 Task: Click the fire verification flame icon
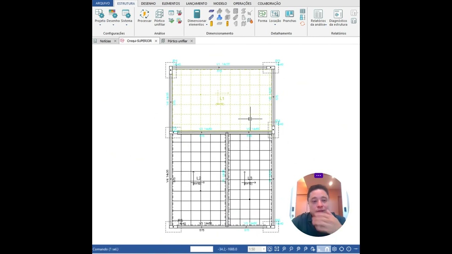tap(250, 20)
